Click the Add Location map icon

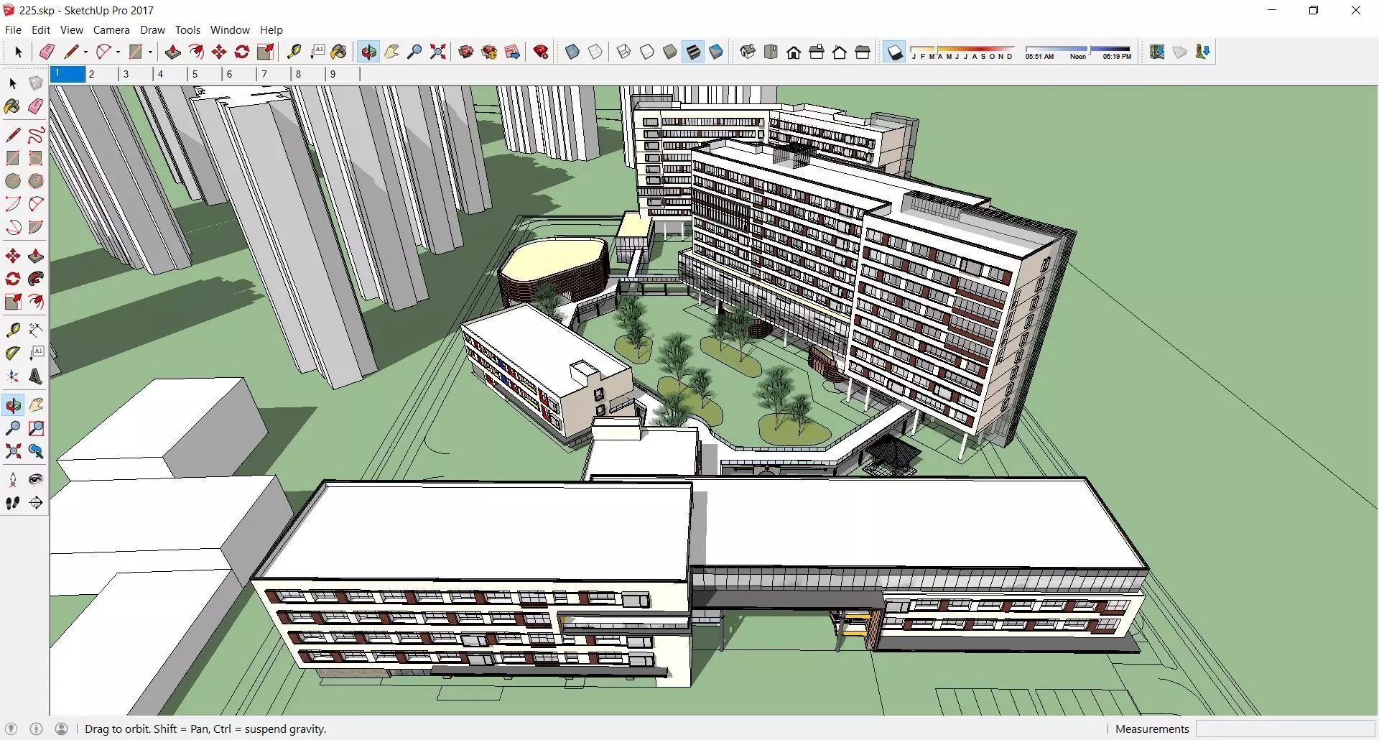coord(1157,52)
